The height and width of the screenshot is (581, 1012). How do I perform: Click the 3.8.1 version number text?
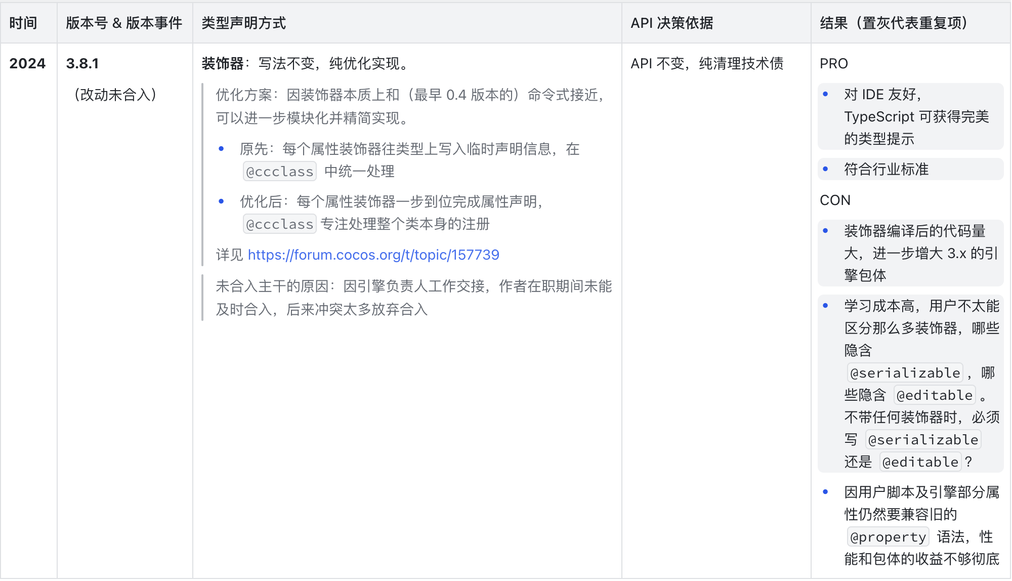coord(82,63)
